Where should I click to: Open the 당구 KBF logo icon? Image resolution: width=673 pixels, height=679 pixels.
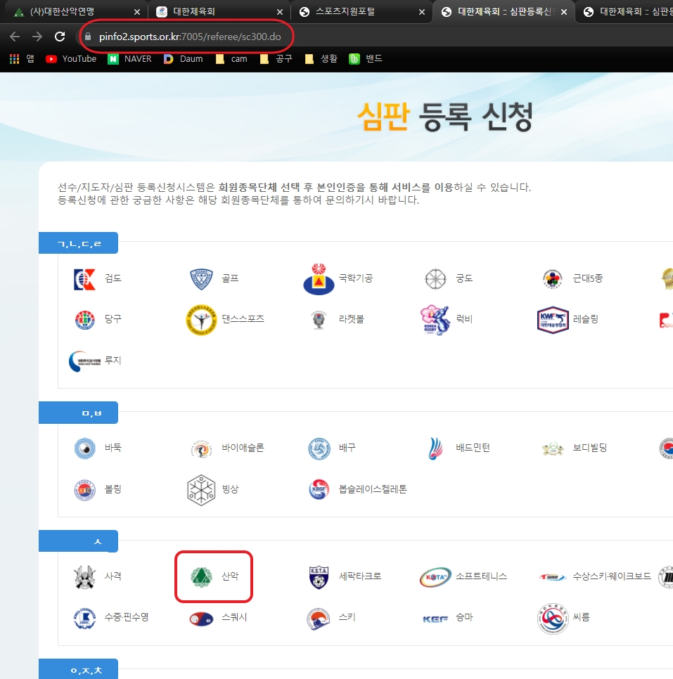84,320
